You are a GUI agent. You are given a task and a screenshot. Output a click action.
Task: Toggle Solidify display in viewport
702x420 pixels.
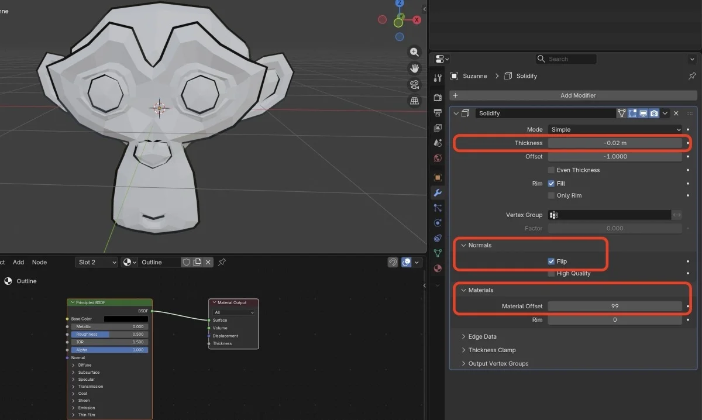[643, 113]
